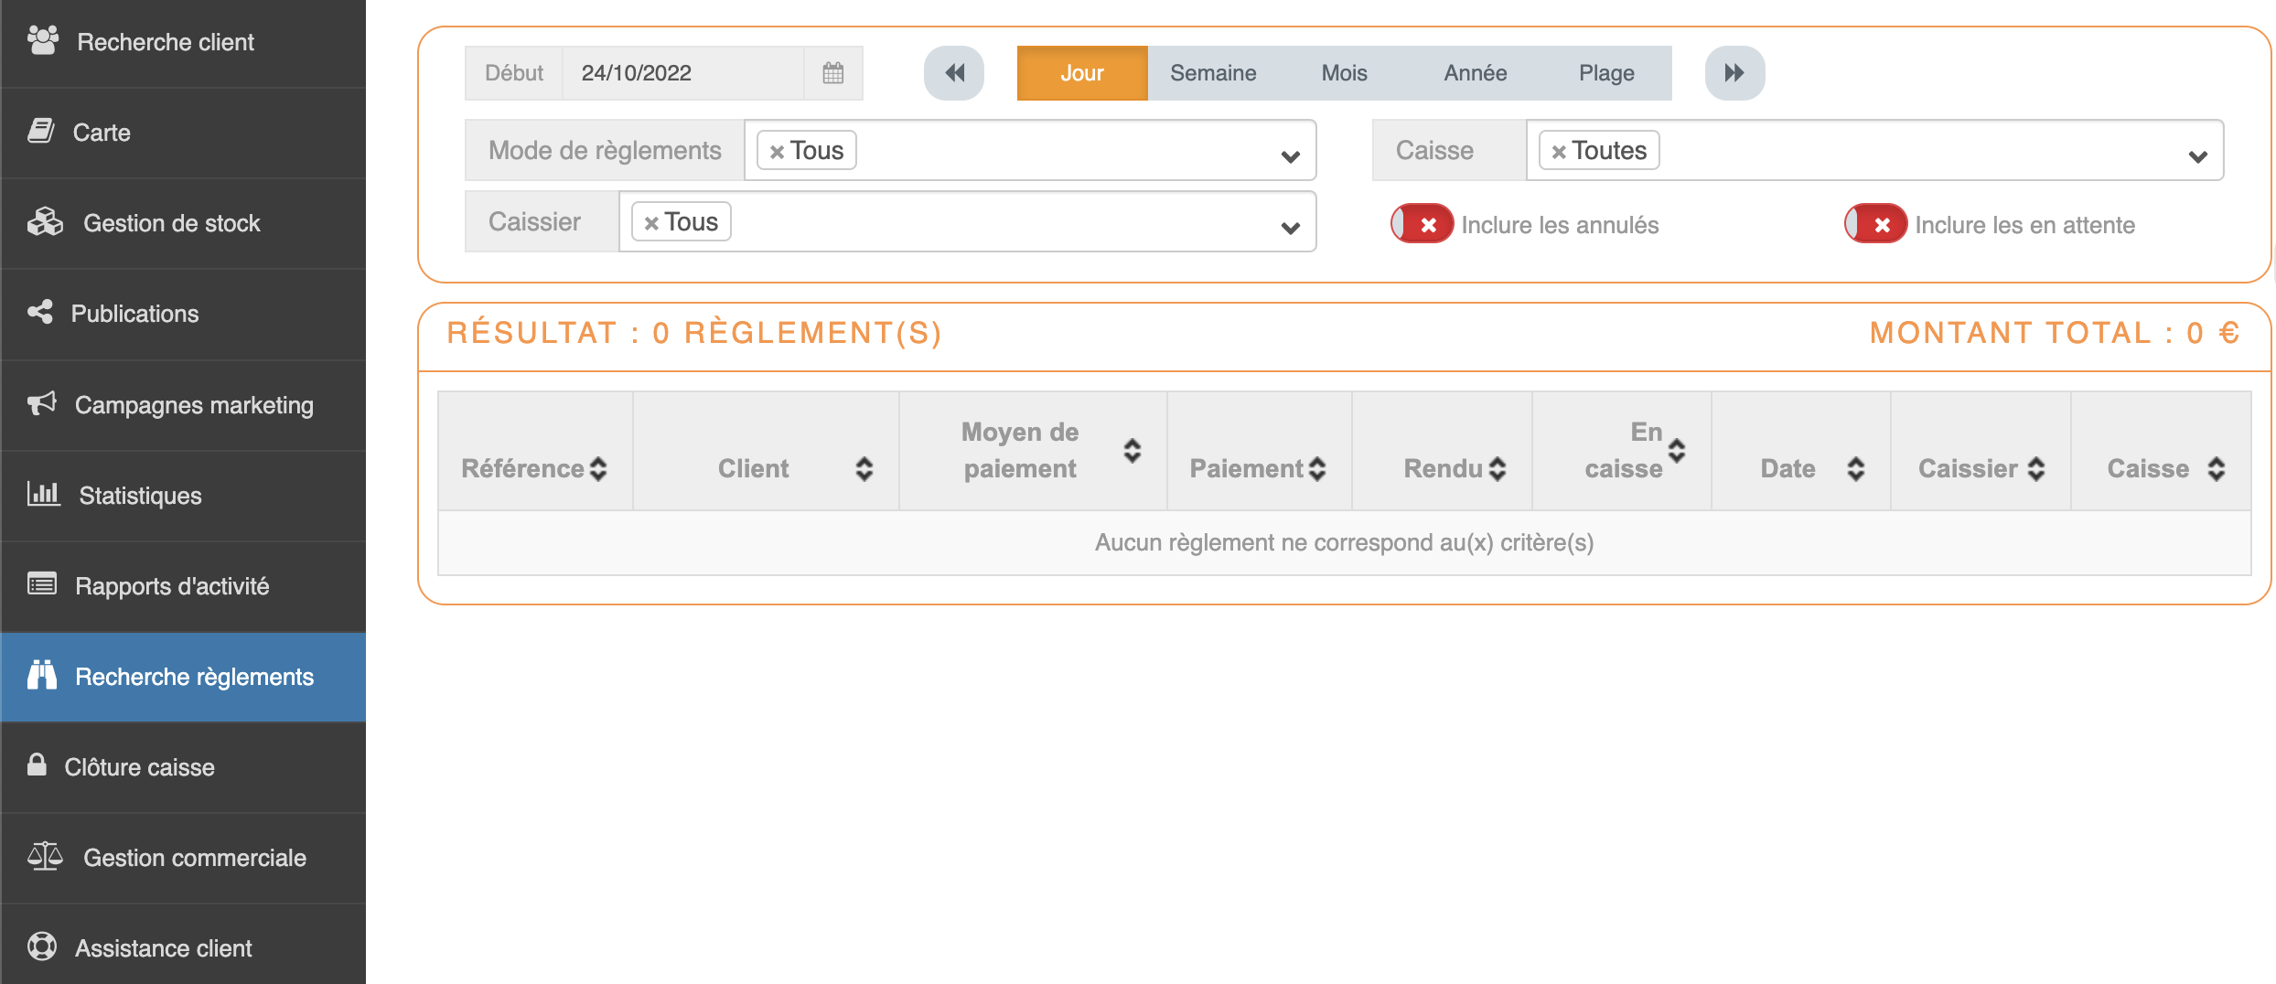The height and width of the screenshot is (984, 2276).
Task: Expand the Caissier dropdown arrow
Action: tap(1290, 228)
